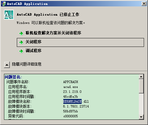Viewport: 148px width, 125px height.
Task: Click the AutoCAD application icon in dialog
Action: [x=9, y=15]
